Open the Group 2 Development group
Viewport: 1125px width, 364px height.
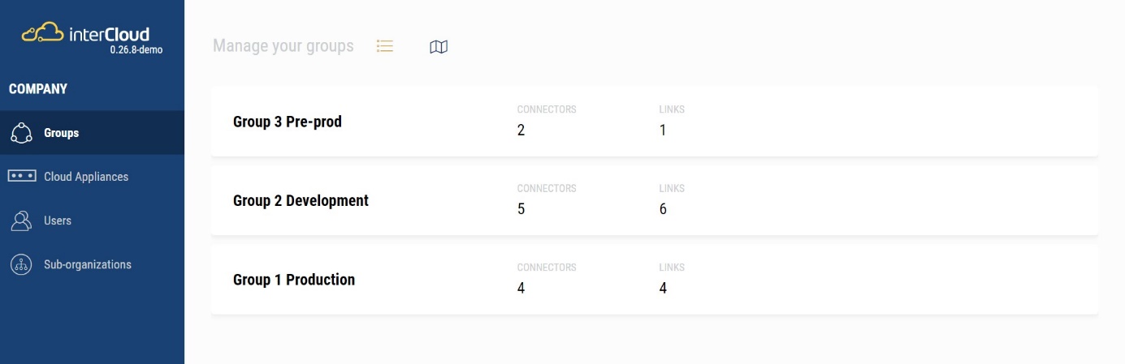[301, 200]
